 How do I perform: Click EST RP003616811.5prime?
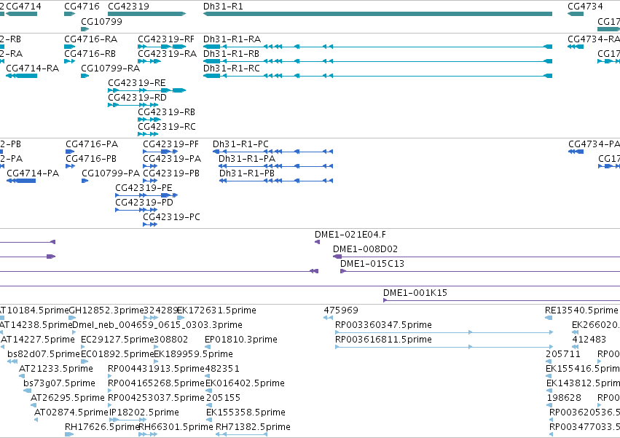[x=383, y=340]
